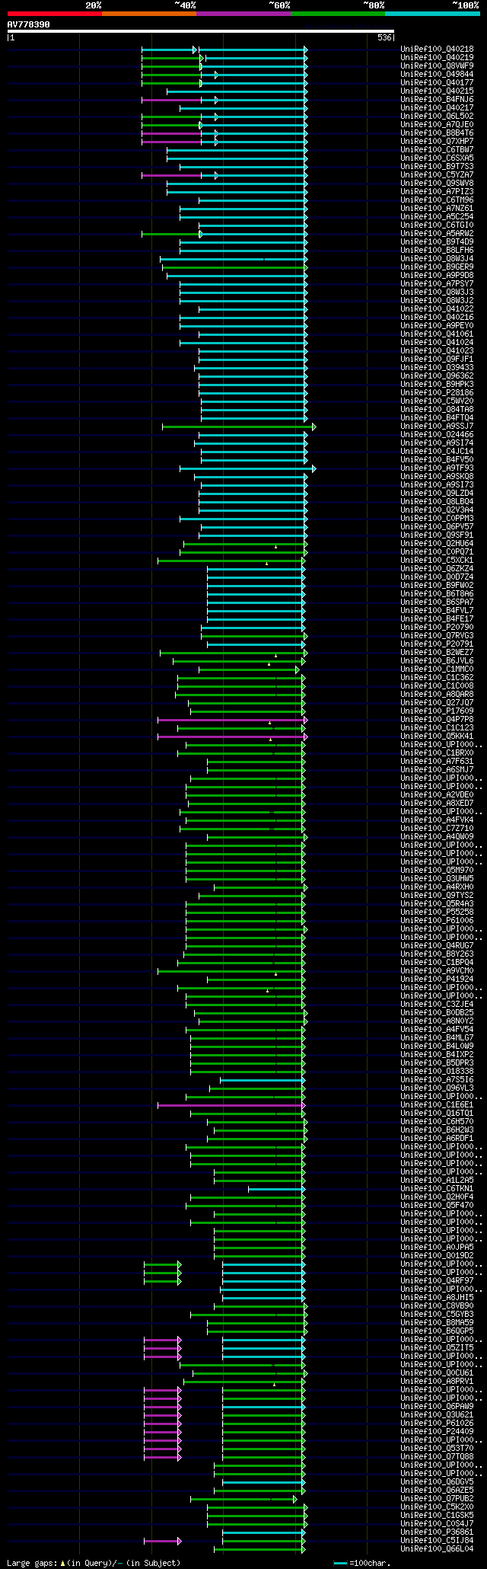Open hit UniRef100_Q39433
This screenshot has height=1569, width=487.
tap(437, 367)
